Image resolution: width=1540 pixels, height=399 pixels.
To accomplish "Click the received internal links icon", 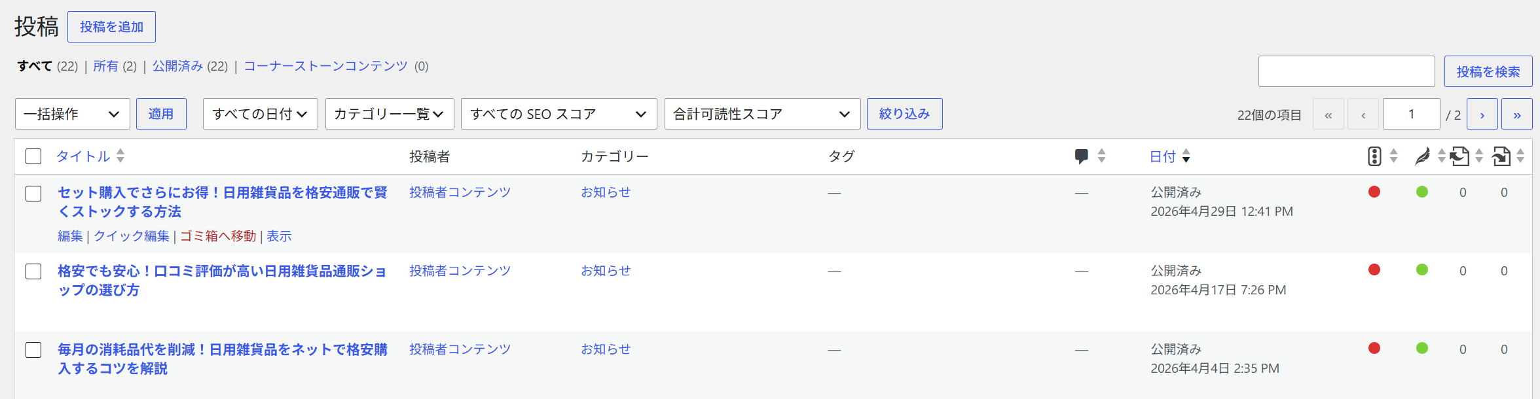I will point(1501,156).
